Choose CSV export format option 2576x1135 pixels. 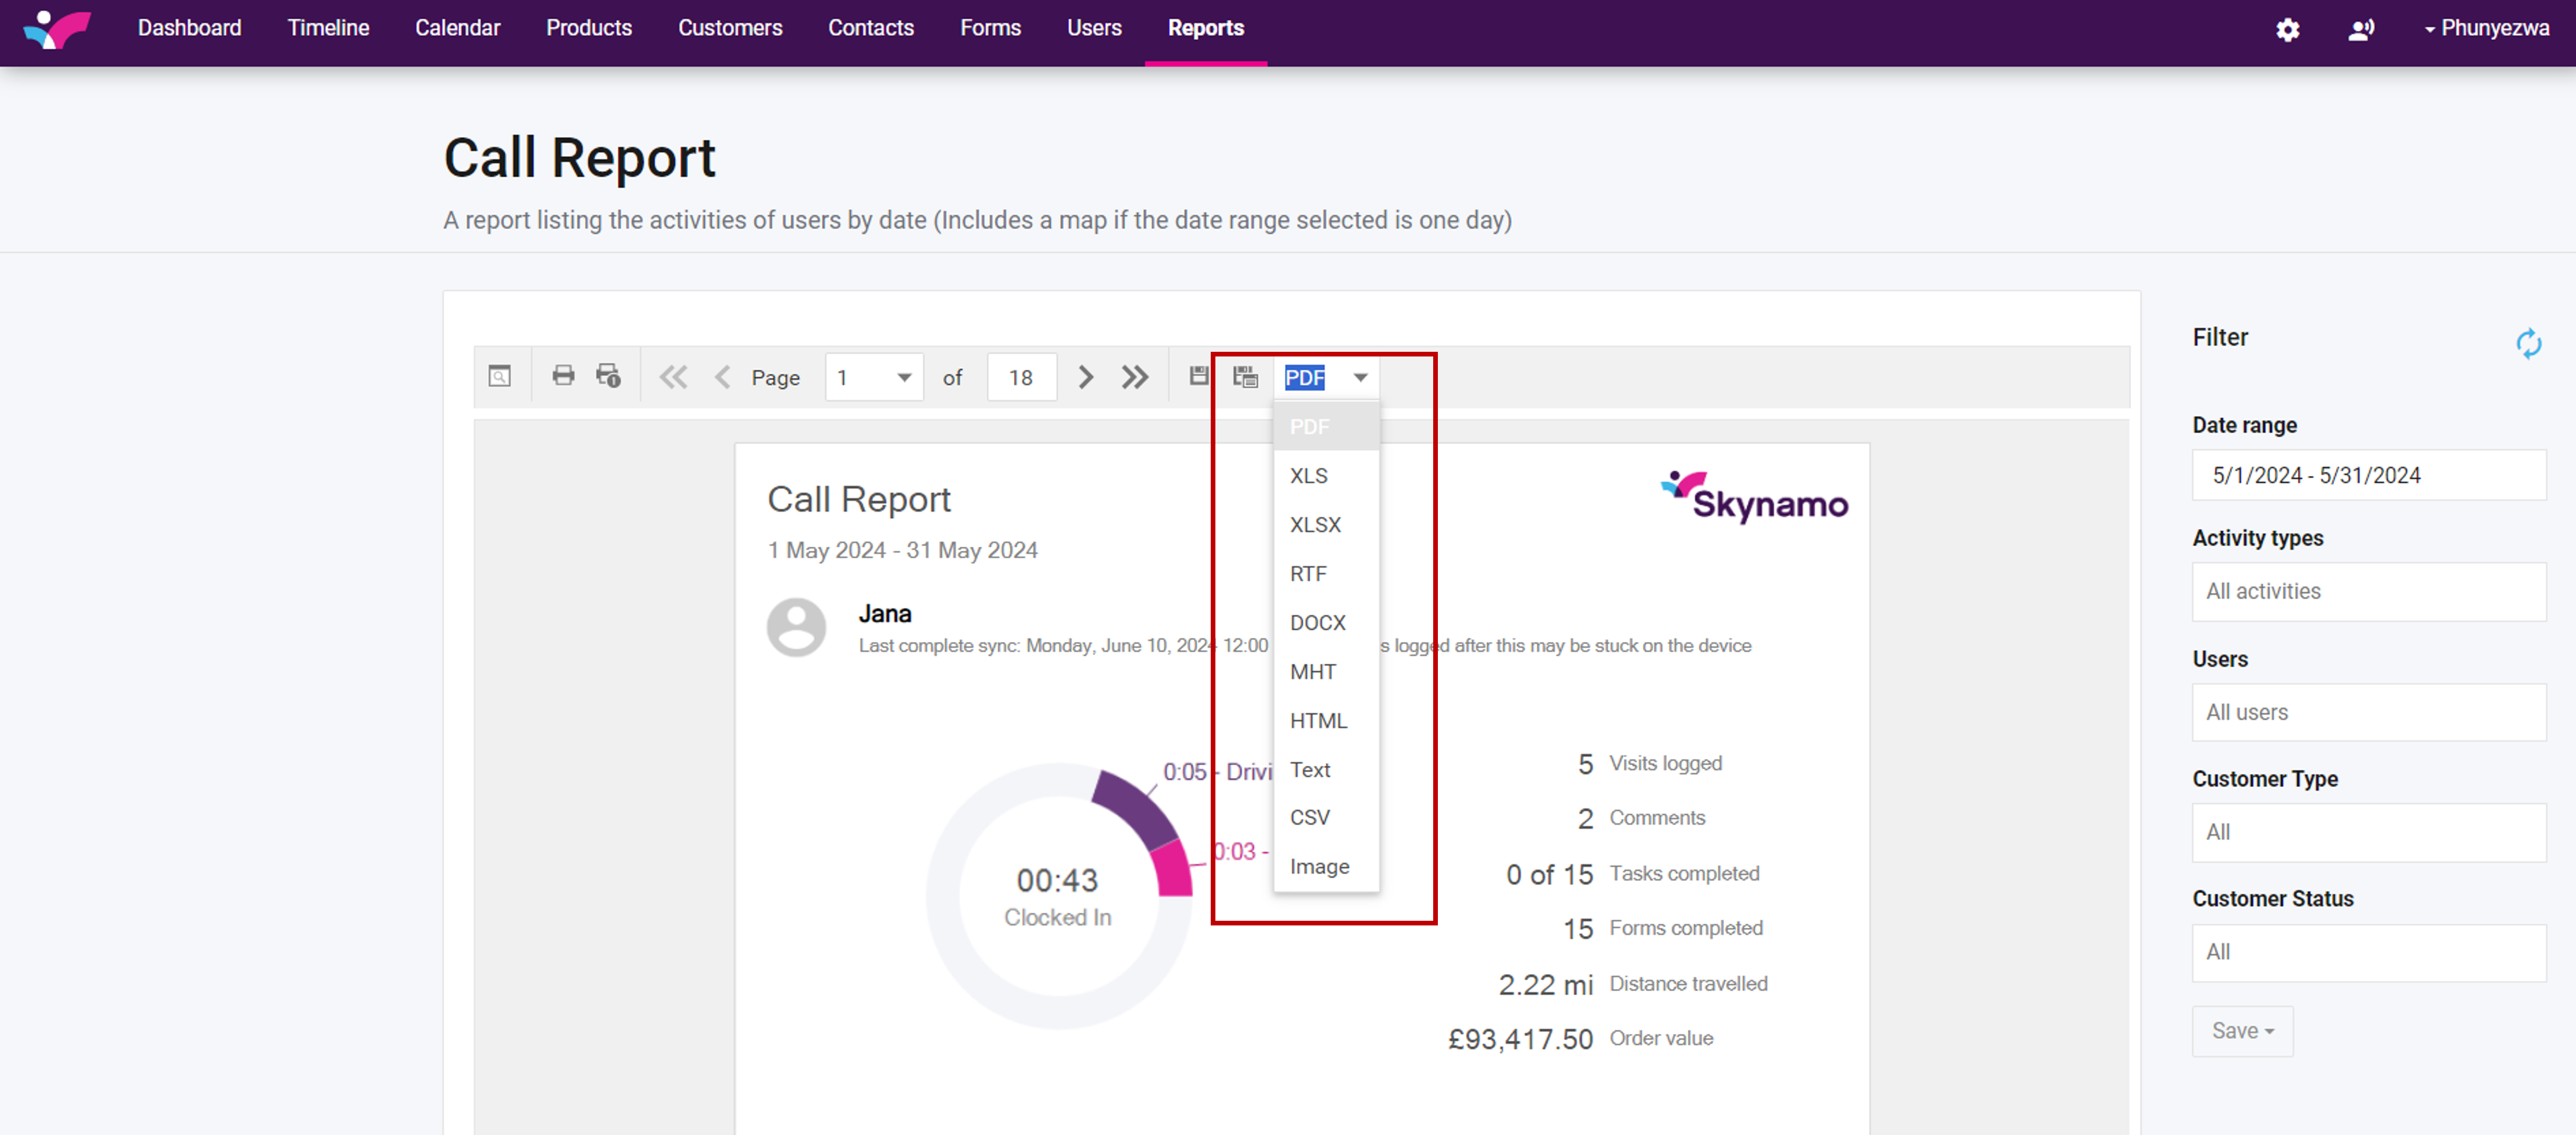1309,817
